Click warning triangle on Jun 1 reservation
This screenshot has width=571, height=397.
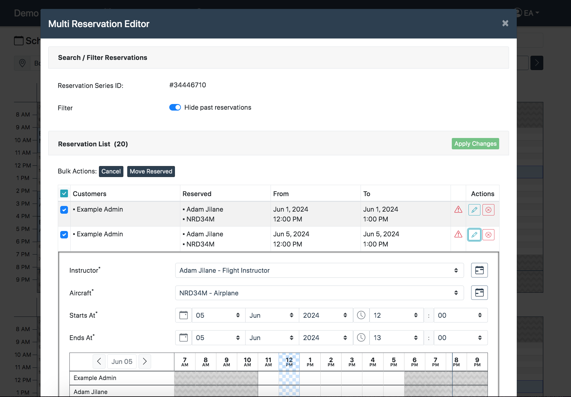coord(458,210)
